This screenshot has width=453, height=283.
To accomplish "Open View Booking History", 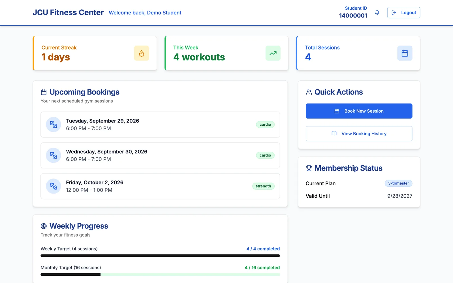I will coord(359,134).
